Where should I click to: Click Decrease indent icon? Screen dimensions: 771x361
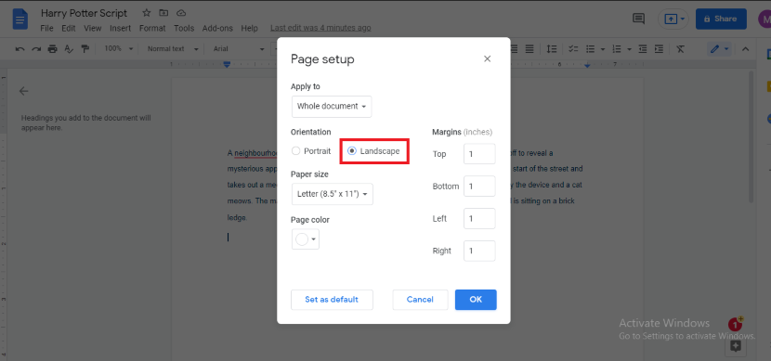click(643, 48)
